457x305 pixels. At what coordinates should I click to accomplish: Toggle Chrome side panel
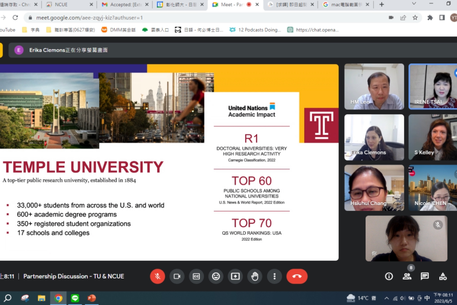click(x=442, y=18)
